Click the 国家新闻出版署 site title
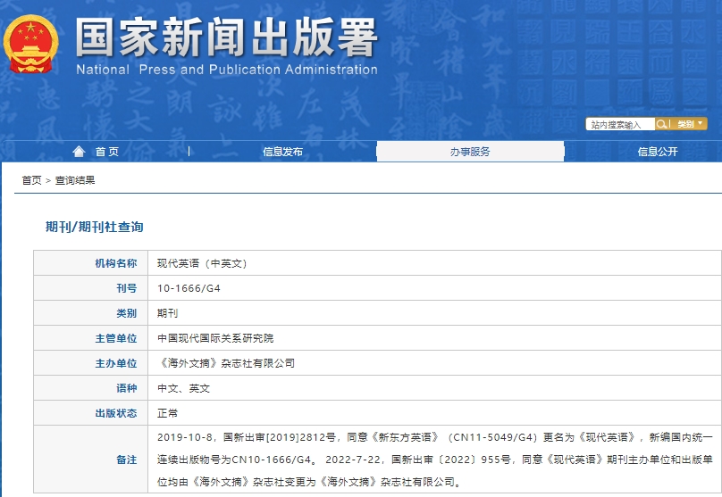Screen dimensions: 722x497 click(x=226, y=37)
